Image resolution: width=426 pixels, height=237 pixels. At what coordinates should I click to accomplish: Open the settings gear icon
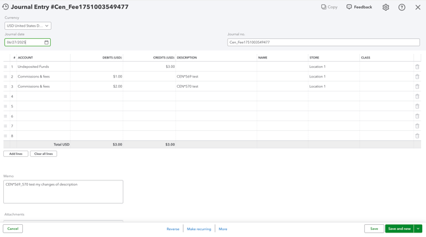[x=385, y=8]
